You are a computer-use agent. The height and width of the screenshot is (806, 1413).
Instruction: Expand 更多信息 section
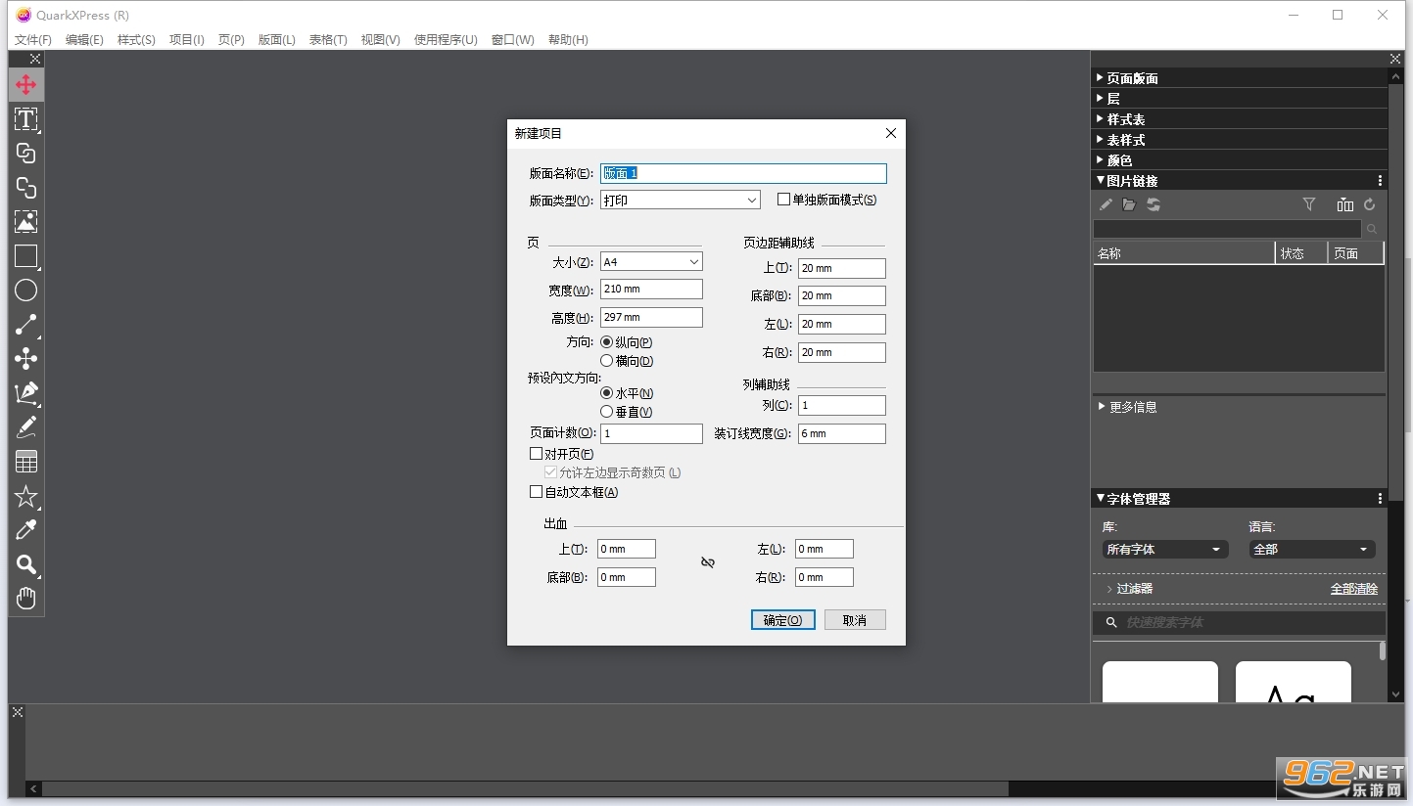(1102, 406)
